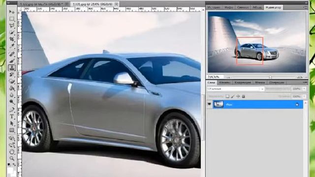Click the Navigator zoom percentage field
315x177 pixels.
click(x=215, y=77)
